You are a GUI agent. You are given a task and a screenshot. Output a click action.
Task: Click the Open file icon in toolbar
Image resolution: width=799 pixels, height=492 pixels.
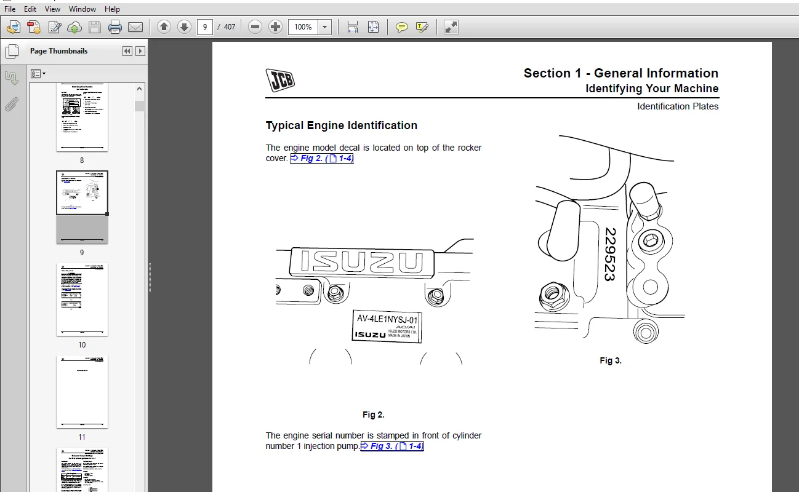[14, 27]
